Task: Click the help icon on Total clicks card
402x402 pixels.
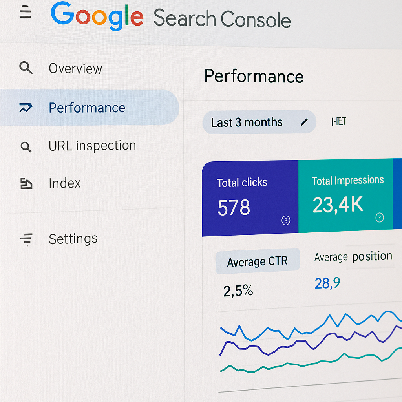Action: point(285,220)
